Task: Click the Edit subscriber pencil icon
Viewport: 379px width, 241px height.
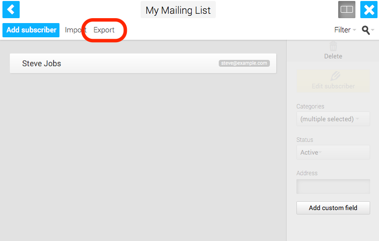Action: click(335, 76)
